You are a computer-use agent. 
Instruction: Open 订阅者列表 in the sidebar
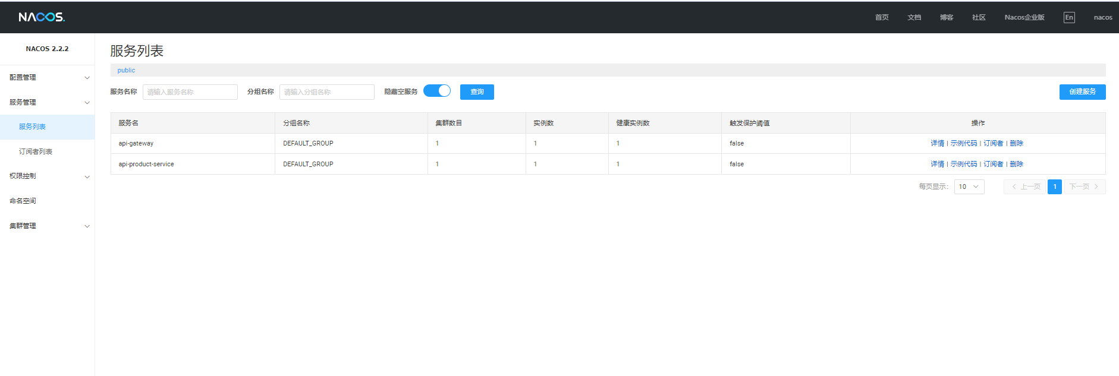coord(36,151)
